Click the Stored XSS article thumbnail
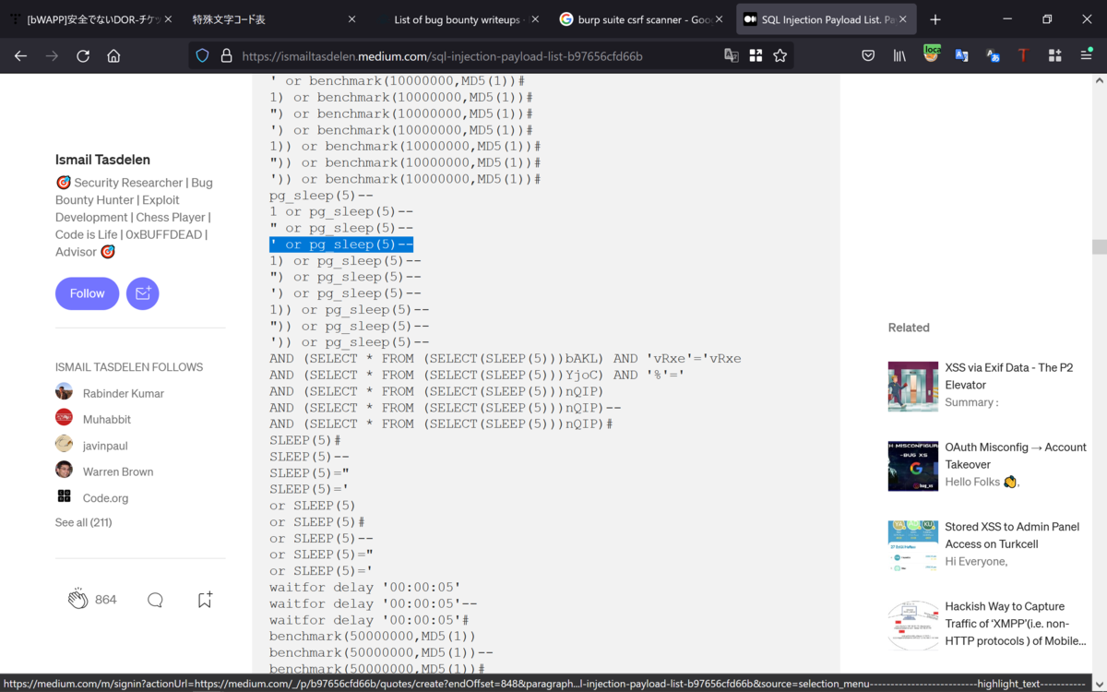Image resolution: width=1107 pixels, height=692 pixels. click(913, 545)
